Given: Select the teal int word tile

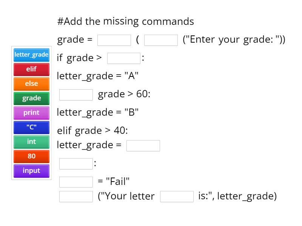Looking at the screenshot, I should tap(31, 142).
